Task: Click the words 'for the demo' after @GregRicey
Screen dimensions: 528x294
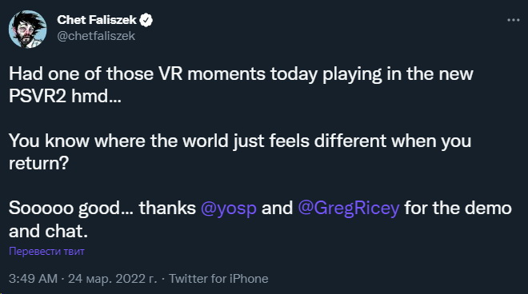Action: [458, 208]
